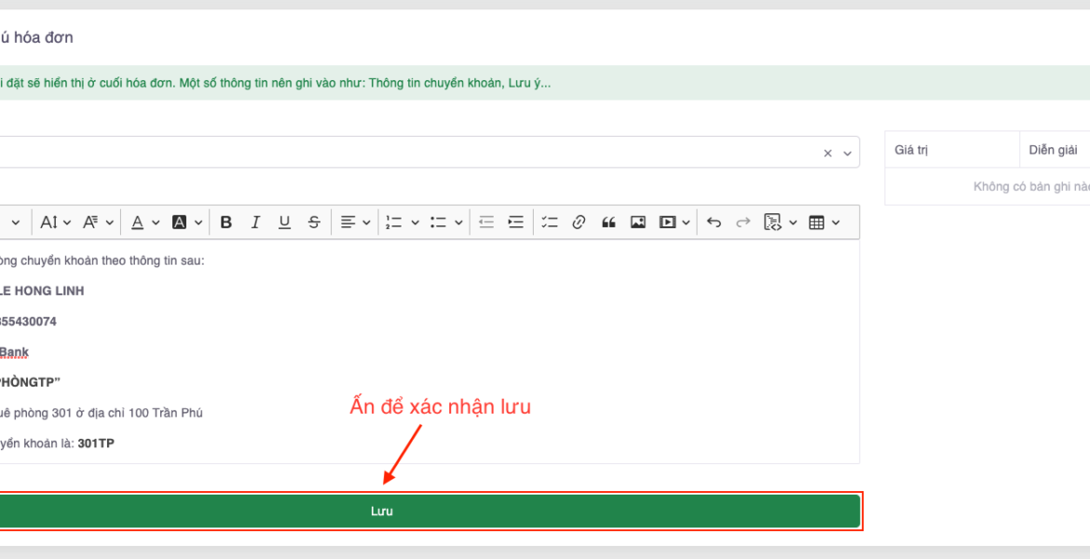Viewport: 1090px width, 559px height.
Task: Click the Giá trị column header
Action: click(911, 150)
